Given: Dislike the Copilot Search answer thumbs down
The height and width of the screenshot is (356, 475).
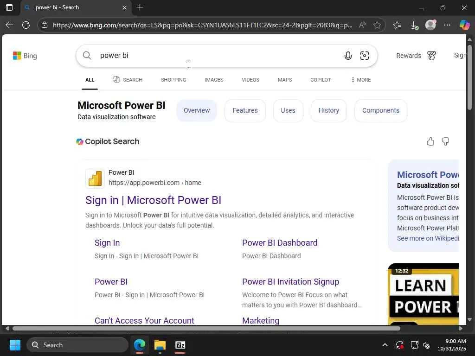Looking at the screenshot, I should pos(445,141).
